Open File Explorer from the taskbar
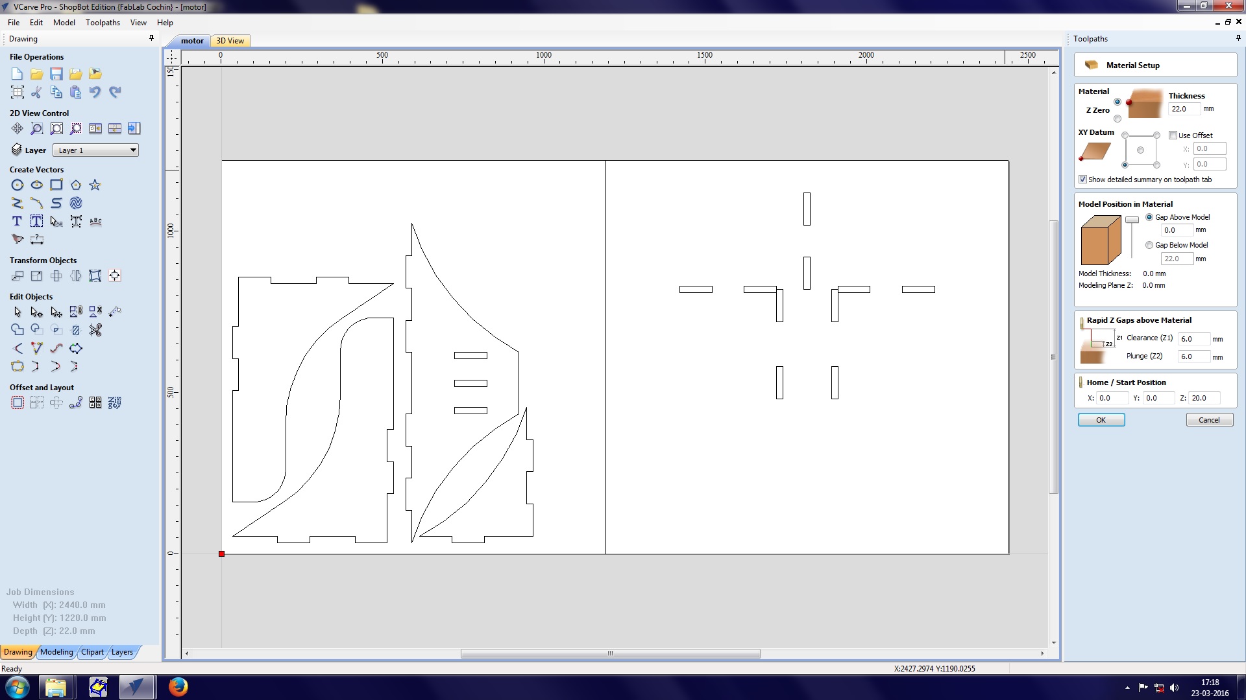 (x=56, y=687)
